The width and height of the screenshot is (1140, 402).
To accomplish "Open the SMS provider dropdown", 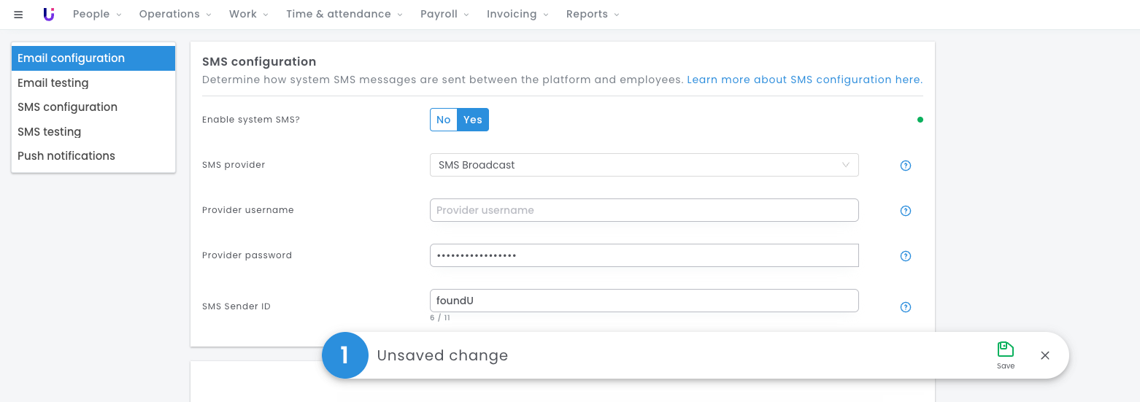I will (x=644, y=165).
